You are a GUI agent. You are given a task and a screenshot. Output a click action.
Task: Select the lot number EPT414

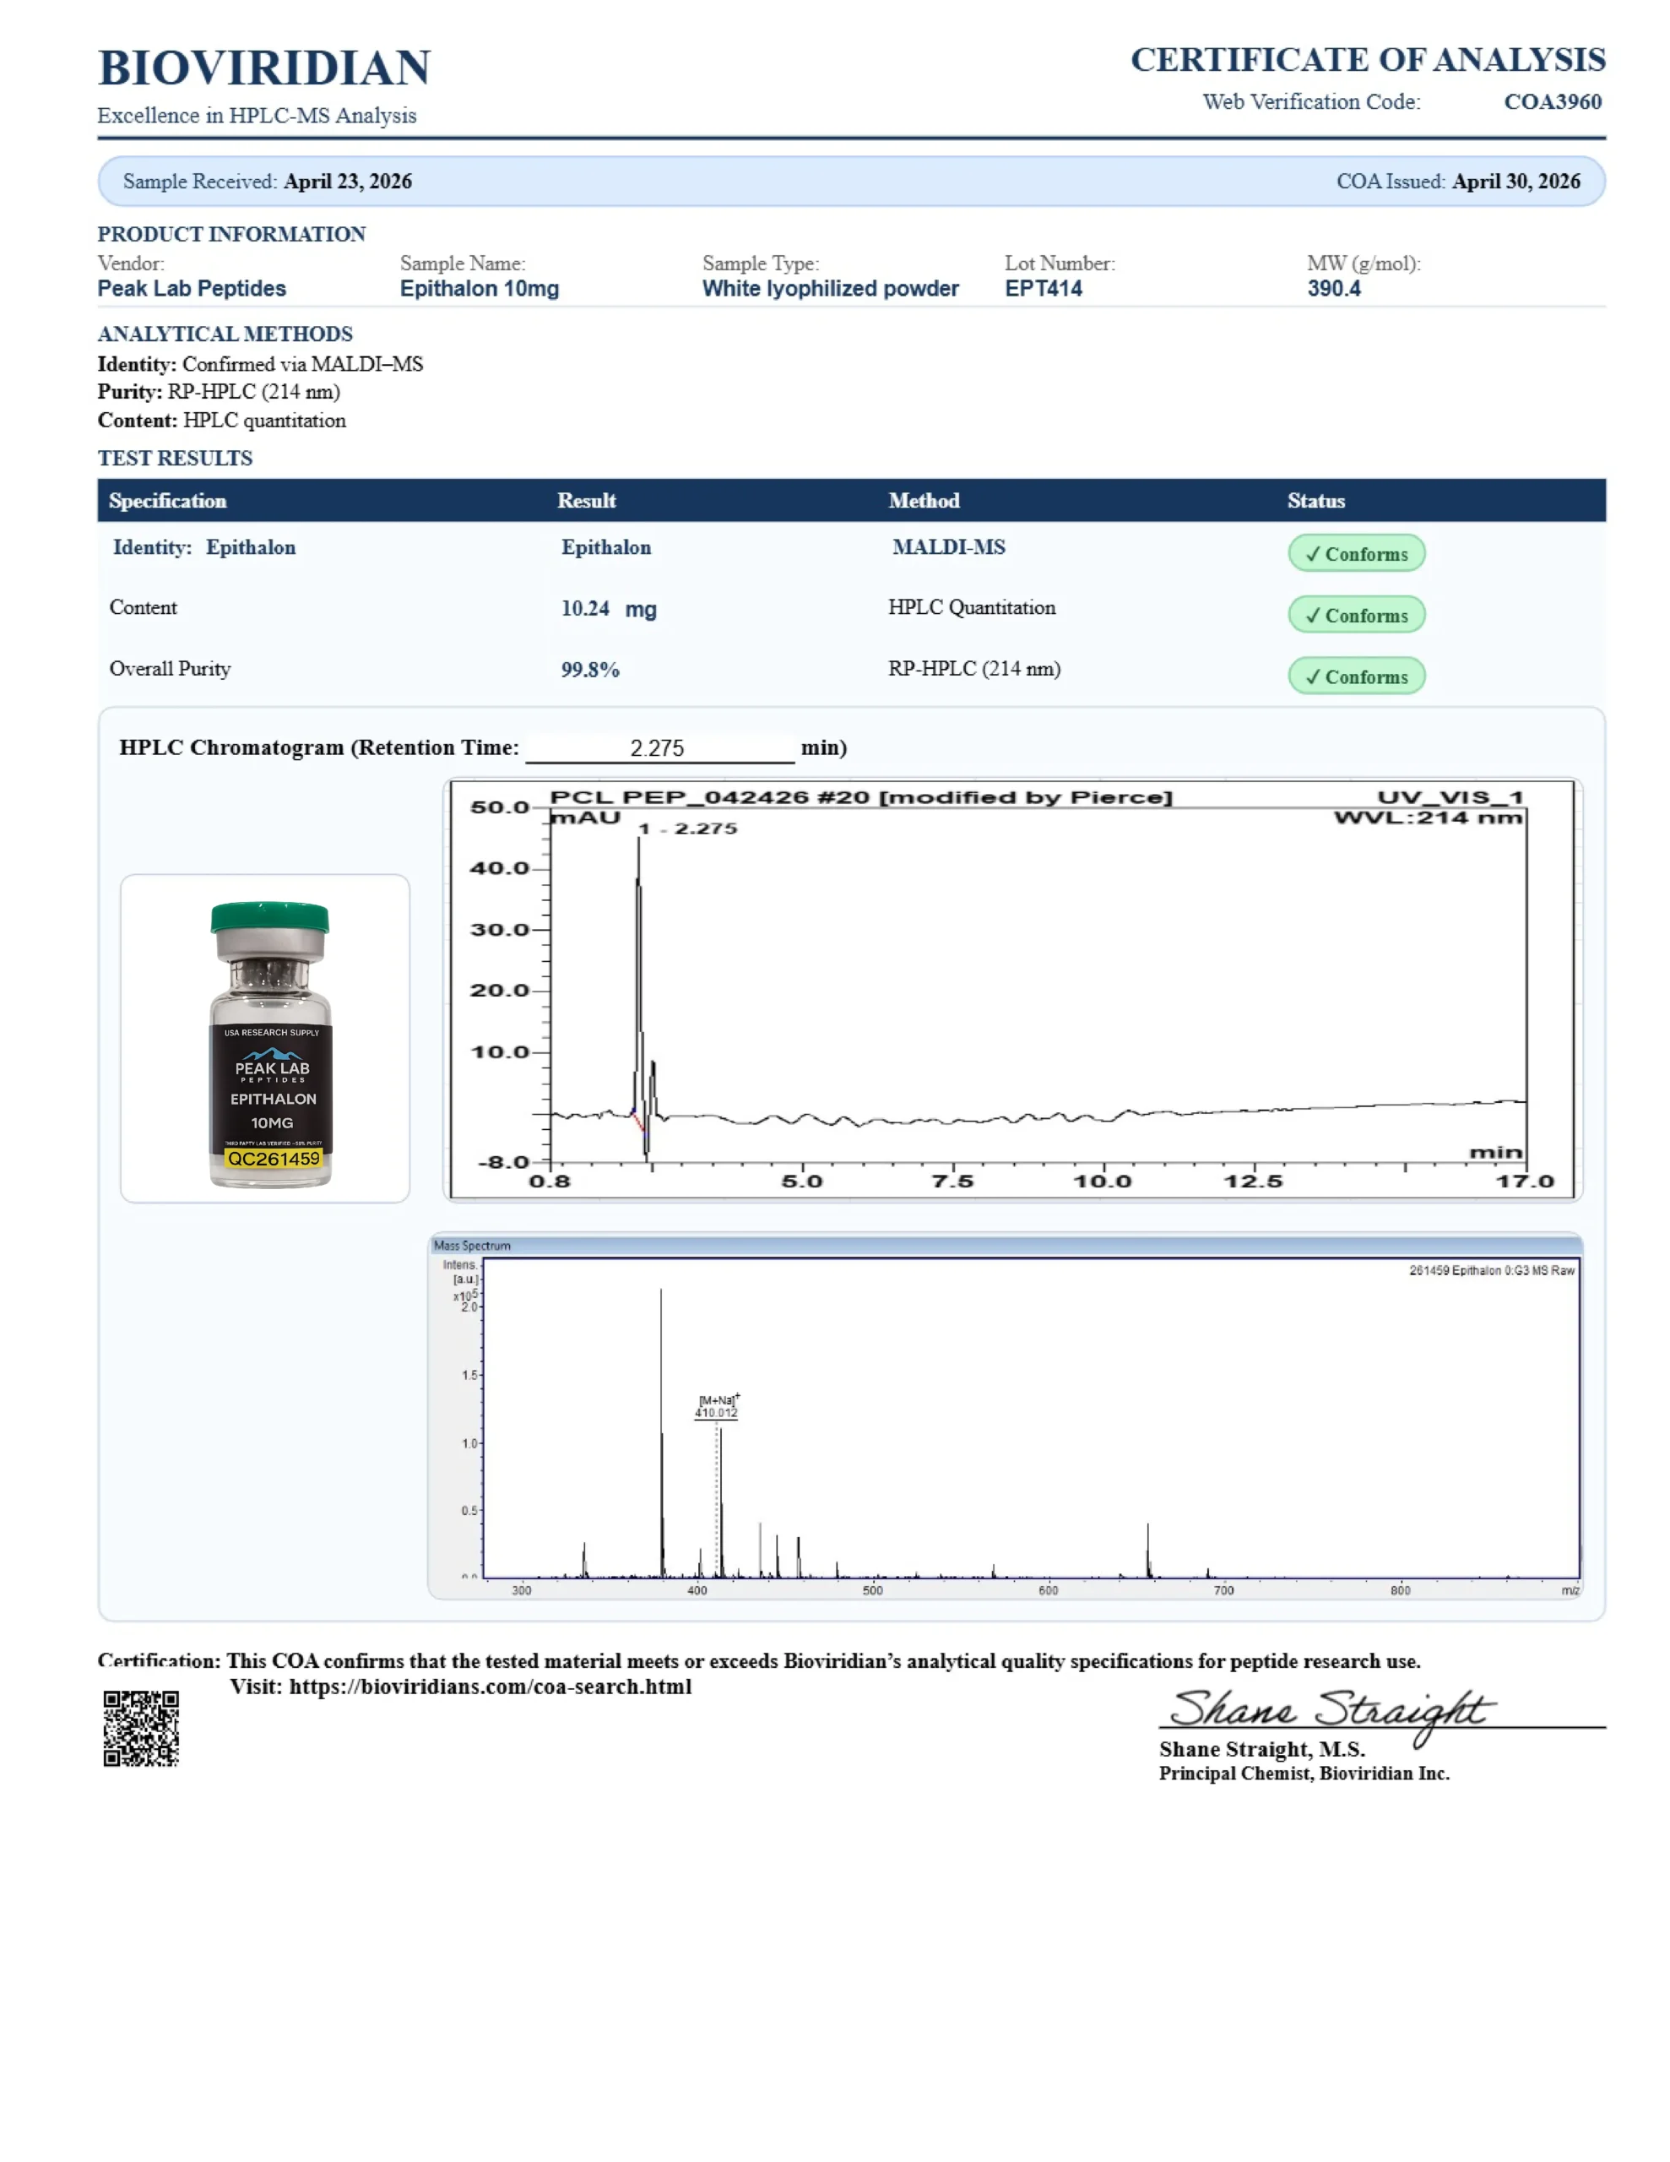[x=1044, y=288]
